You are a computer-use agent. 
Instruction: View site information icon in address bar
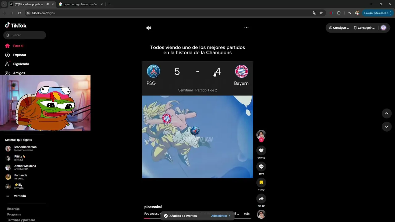pos(28,13)
